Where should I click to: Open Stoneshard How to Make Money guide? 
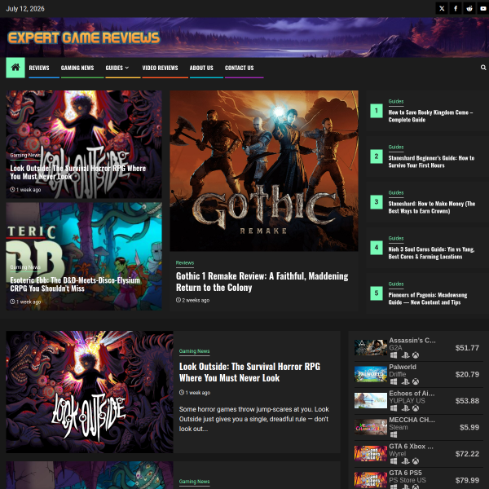(432, 207)
